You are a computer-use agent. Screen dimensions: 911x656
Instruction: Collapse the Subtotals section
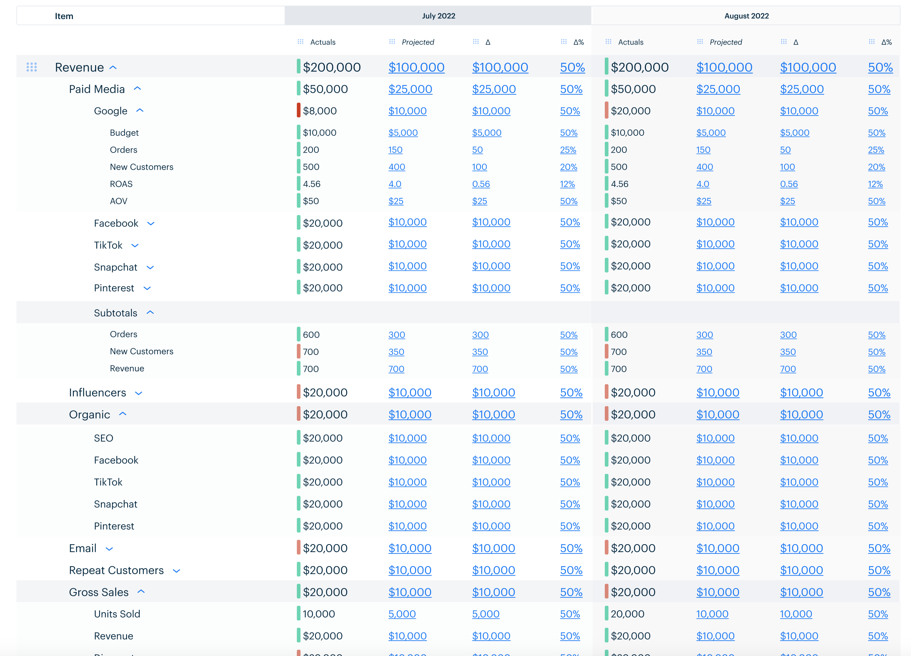tap(150, 313)
